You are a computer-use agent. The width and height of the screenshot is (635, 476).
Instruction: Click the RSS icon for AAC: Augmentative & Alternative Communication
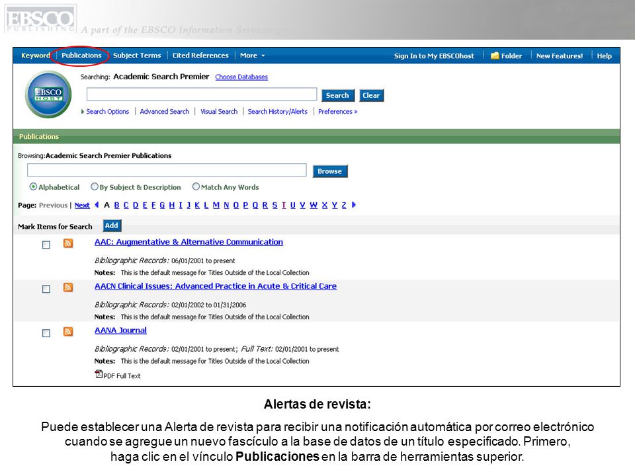tap(68, 243)
